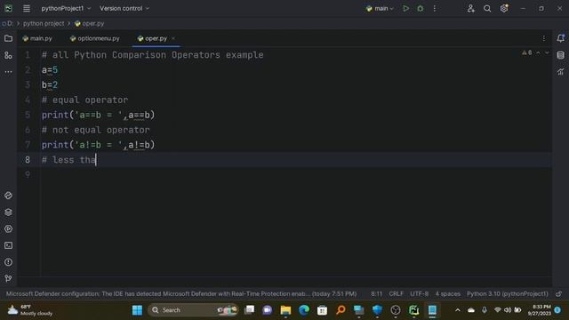The image size is (569, 320).
Task: Open the main hamburger menu
Action: click(27, 8)
